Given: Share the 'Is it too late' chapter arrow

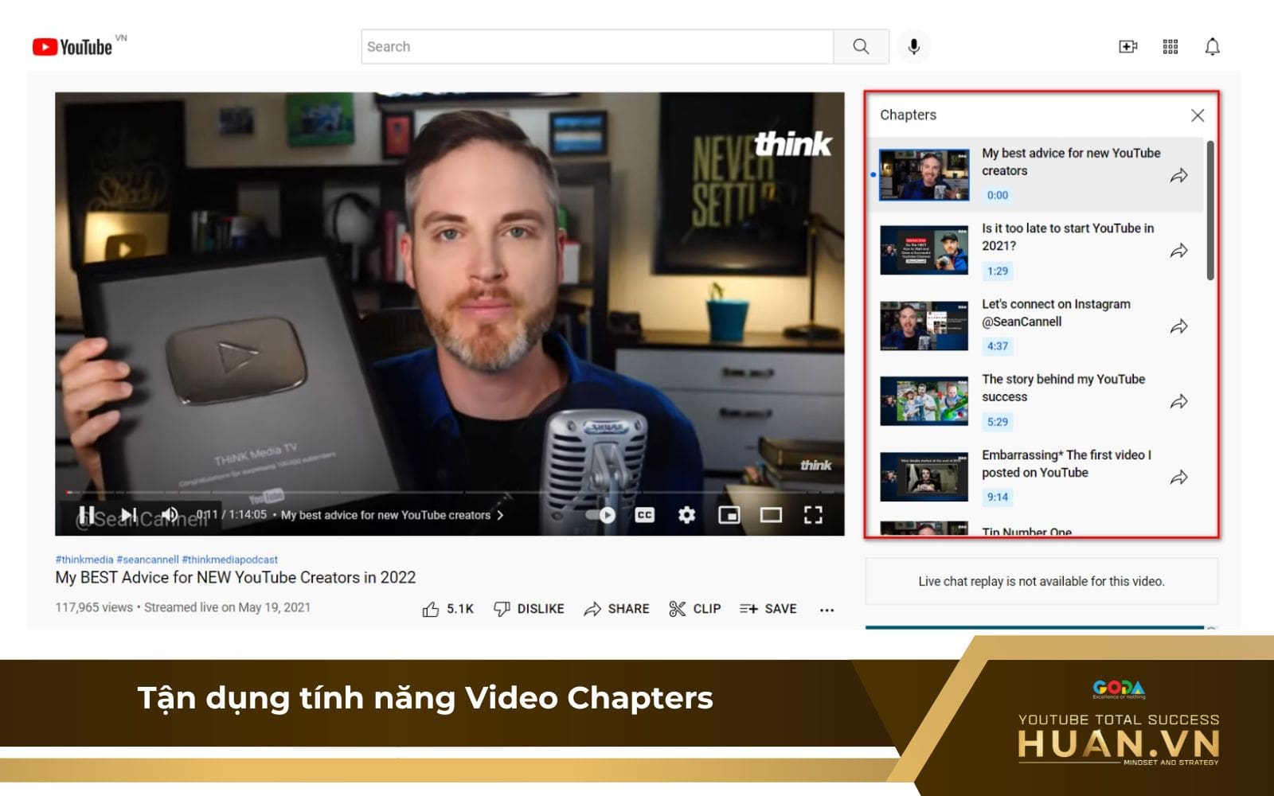Looking at the screenshot, I should tap(1179, 251).
